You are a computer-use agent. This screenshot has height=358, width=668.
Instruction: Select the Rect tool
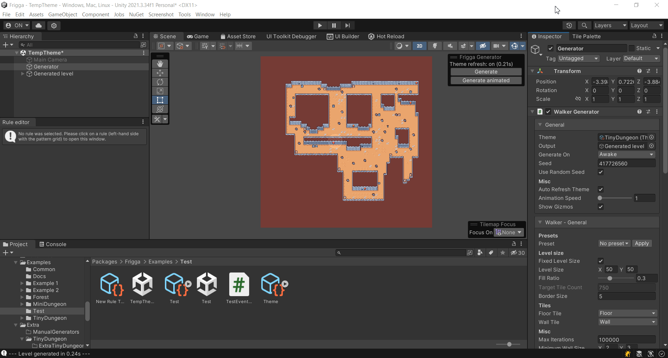coord(160,100)
